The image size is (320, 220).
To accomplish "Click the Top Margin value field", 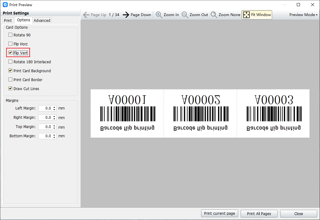I will tap(45, 127).
